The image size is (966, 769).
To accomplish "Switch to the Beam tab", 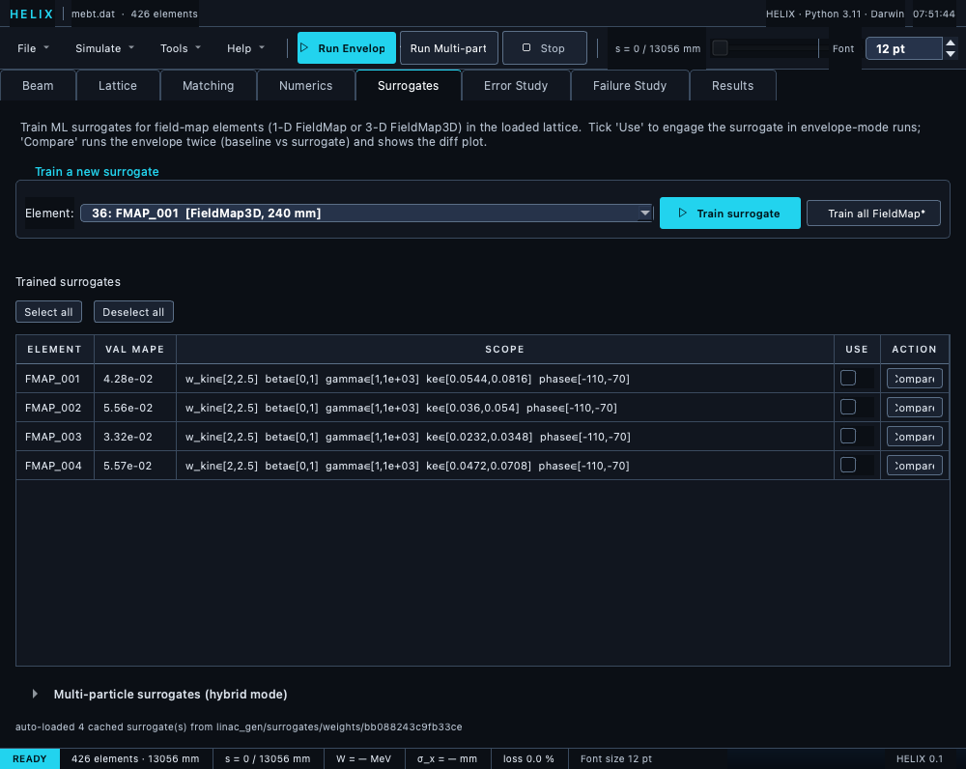I will click(38, 86).
